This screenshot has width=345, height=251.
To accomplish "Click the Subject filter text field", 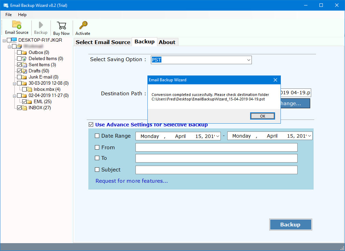I will (216, 170).
